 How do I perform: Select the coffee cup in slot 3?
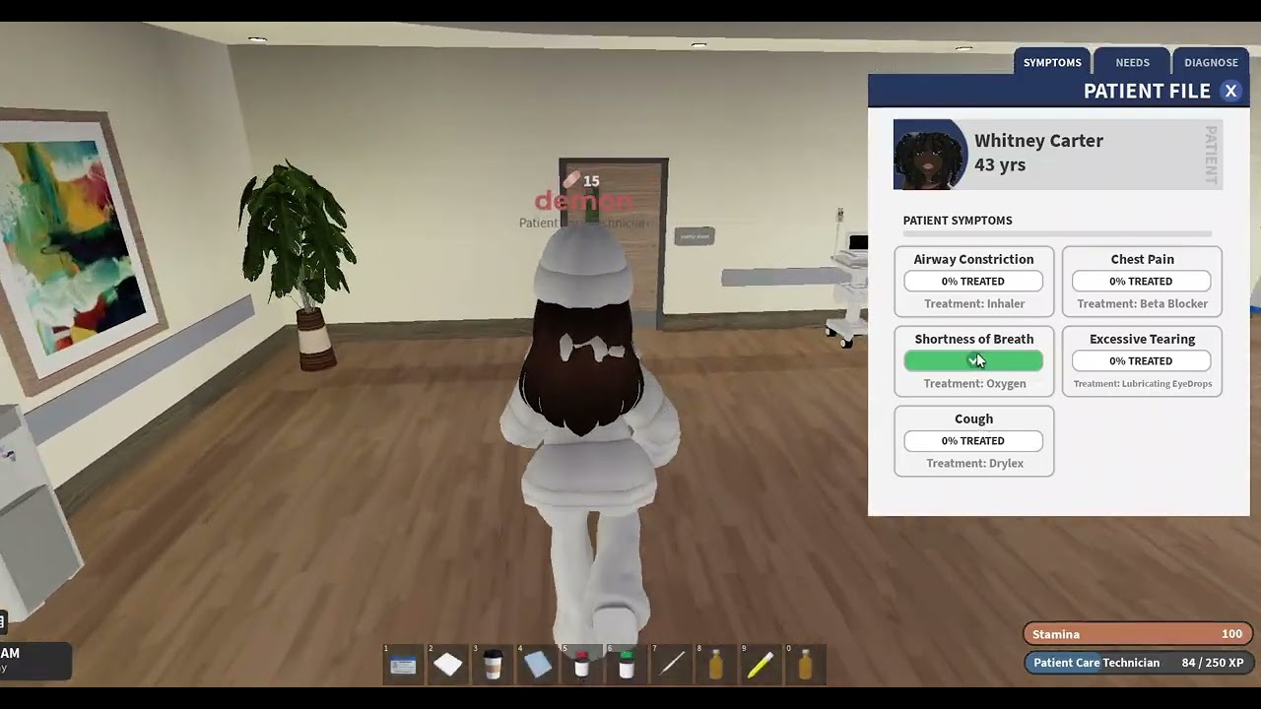coord(493,665)
